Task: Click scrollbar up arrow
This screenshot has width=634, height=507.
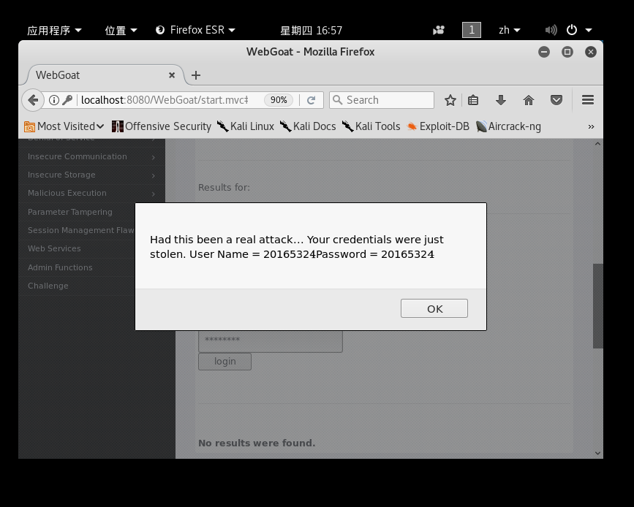Action: tap(597, 144)
